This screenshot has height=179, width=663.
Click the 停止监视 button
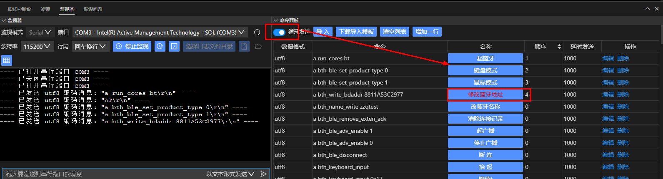point(132,46)
